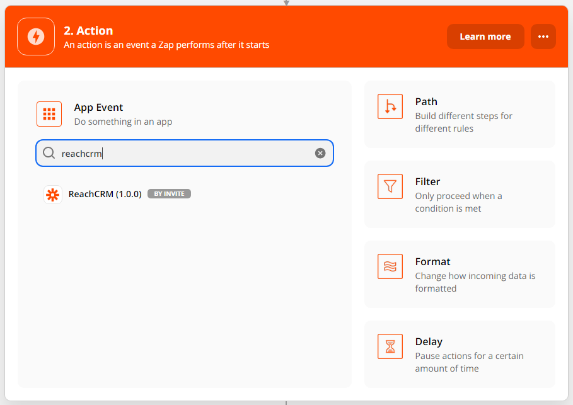
Task: Click the "2. Action" step title
Action: point(88,31)
